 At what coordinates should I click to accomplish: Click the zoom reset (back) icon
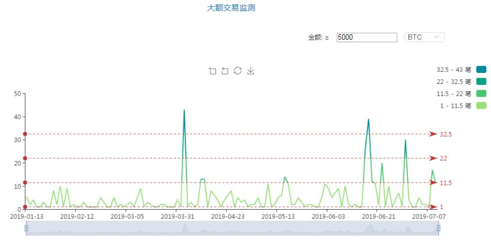(225, 71)
